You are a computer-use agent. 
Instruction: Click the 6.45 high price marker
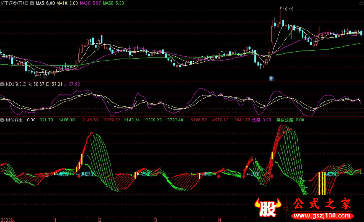pyautogui.click(x=289, y=9)
